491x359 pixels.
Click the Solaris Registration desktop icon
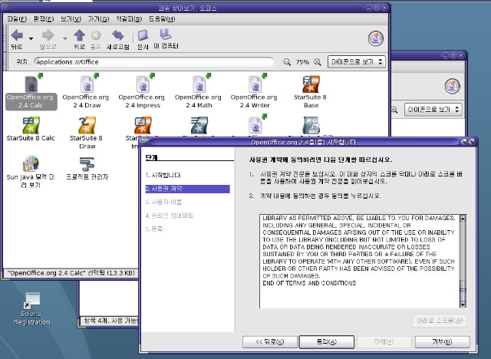pyautogui.click(x=31, y=301)
